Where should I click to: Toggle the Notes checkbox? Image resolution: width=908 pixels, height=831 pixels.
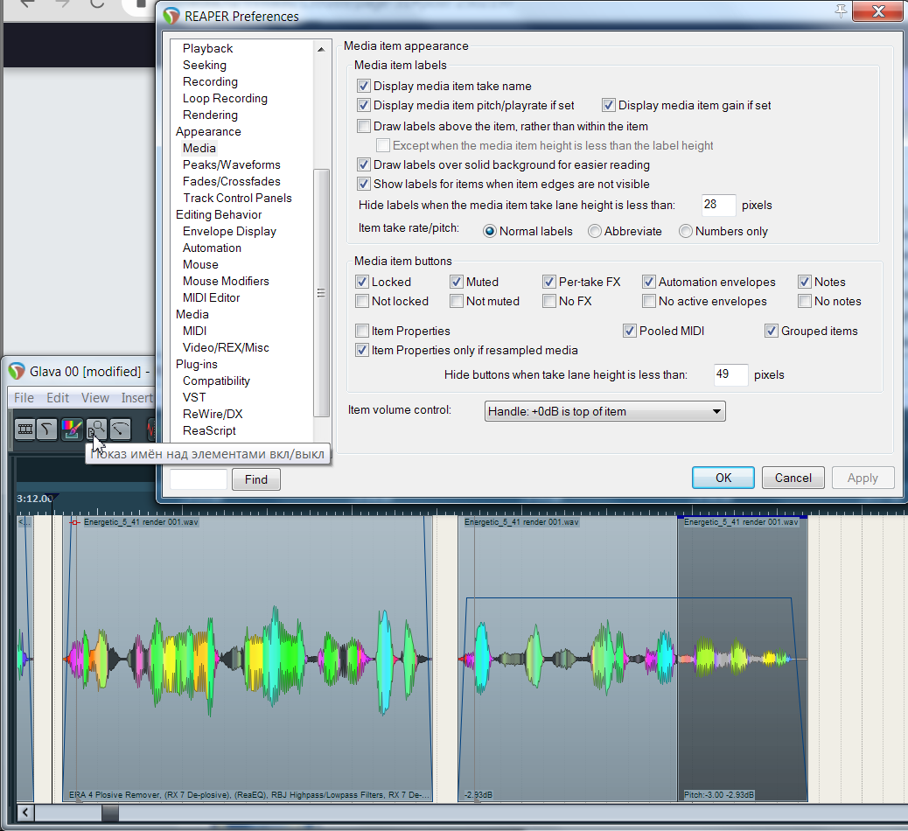tap(805, 282)
